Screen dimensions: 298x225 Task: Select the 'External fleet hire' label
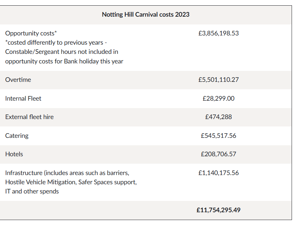[x=29, y=117]
